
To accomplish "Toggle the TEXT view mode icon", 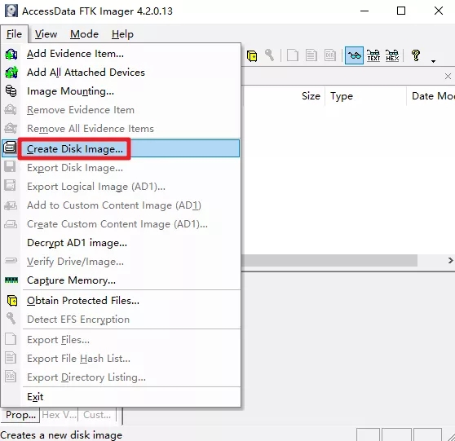I will pos(373,55).
